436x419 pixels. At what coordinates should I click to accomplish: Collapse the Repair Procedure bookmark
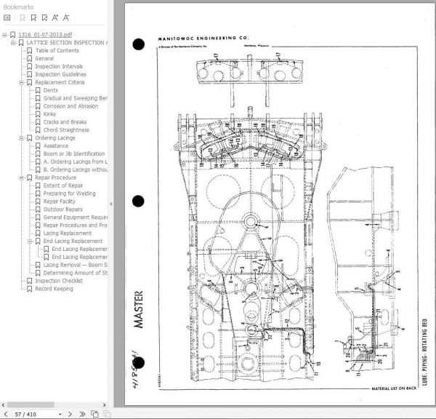coord(21,178)
